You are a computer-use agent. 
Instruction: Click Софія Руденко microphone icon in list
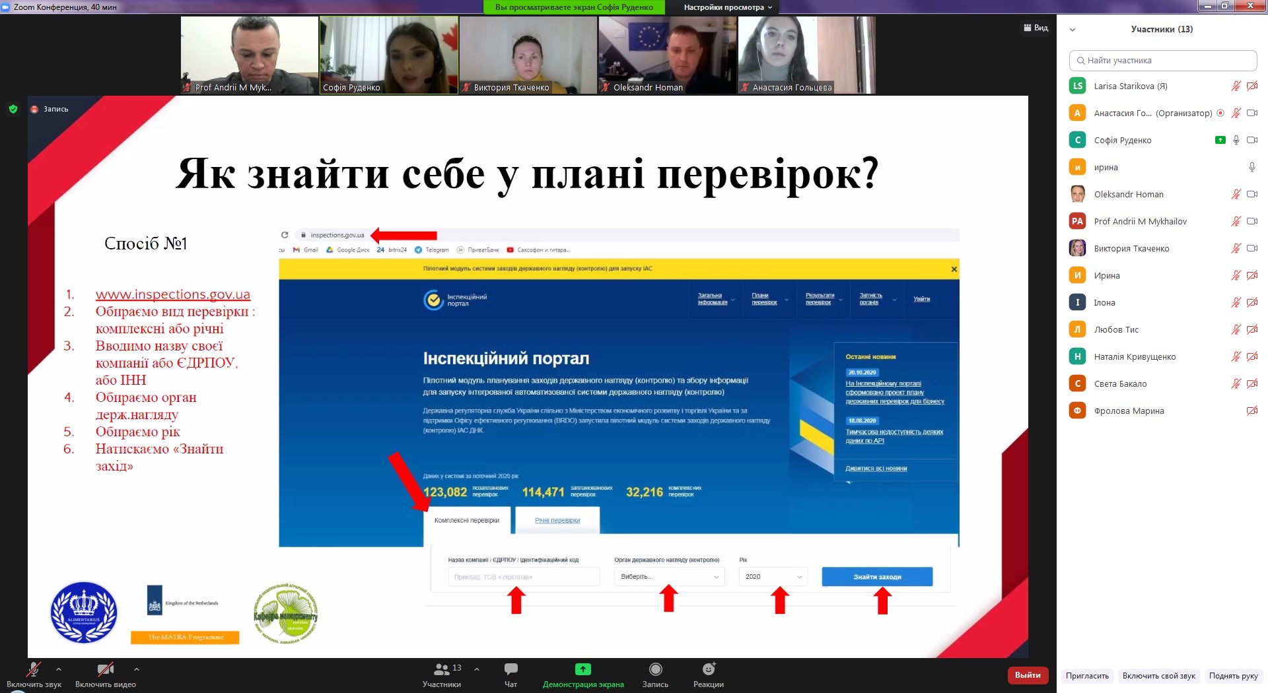pyautogui.click(x=1236, y=140)
